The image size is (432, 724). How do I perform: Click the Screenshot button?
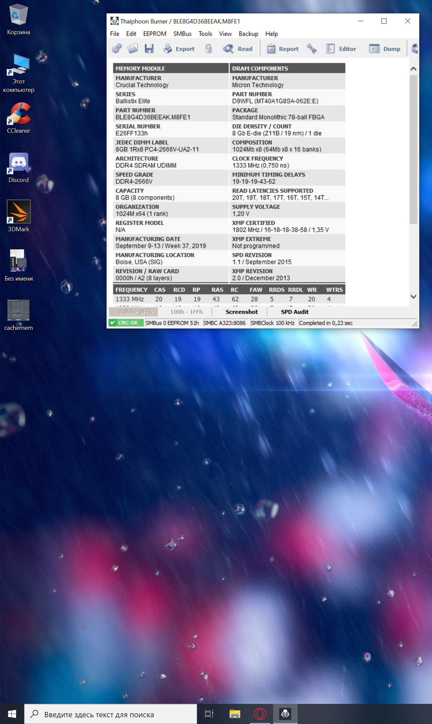click(x=242, y=312)
